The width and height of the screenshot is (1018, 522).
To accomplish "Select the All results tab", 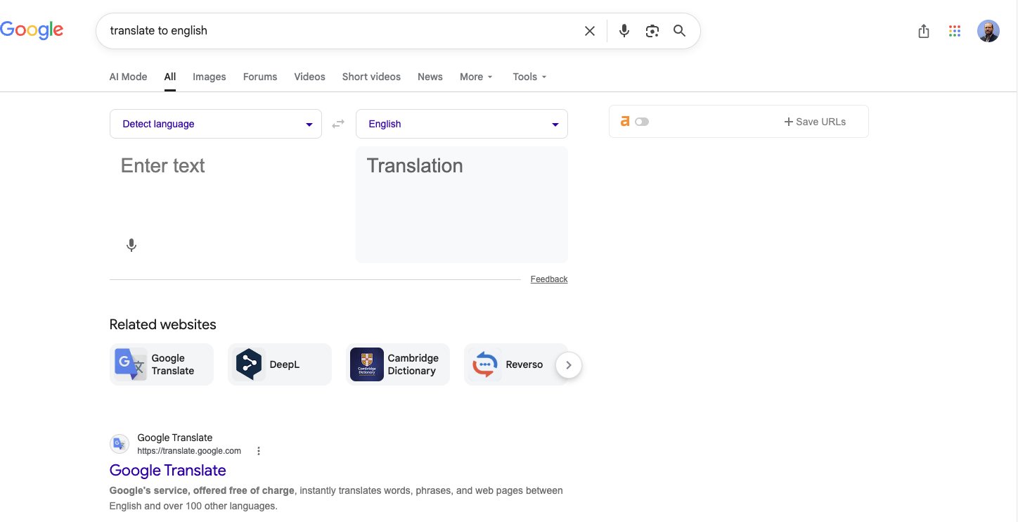I will click(x=170, y=77).
